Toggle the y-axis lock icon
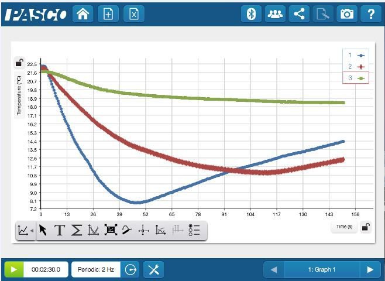The width and height of the screenshot is (385, 281). (x=19, y=63)
